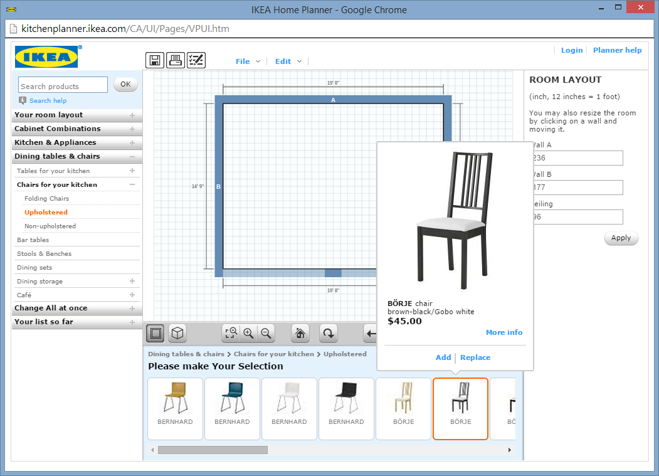This screenshot has height=476, width=659.
Task: Select Folding Chairs category
Action: [x=46, y=198]
